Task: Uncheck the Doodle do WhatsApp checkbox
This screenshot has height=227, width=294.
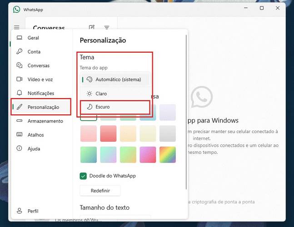Action: [x=83, y=176]
